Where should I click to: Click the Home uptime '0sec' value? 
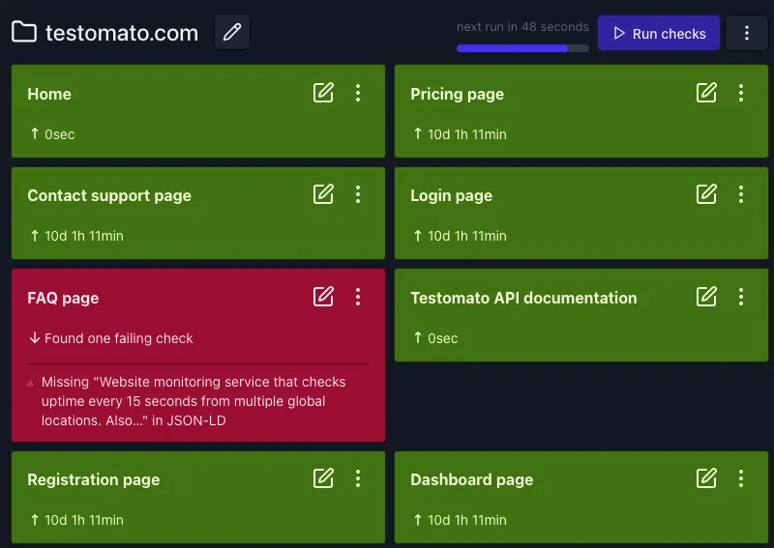tap(60, 134)
